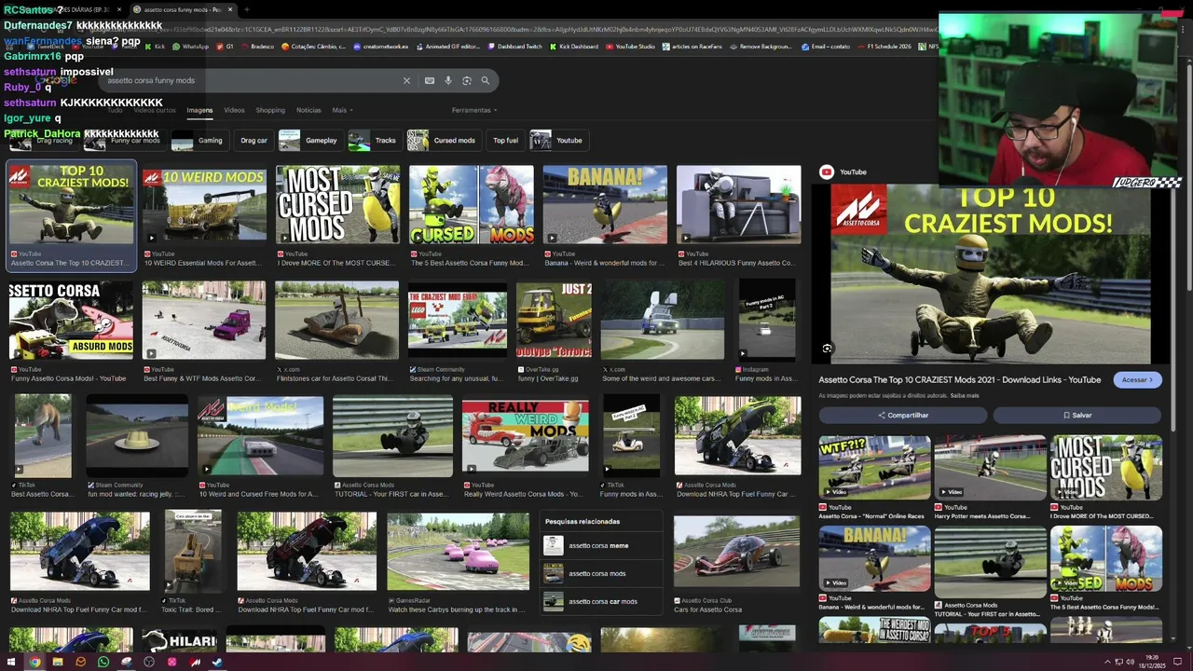Click the Salvar save button
Image resolution: width=1193 pixels, height=671 pixels.
(1077, 415)
